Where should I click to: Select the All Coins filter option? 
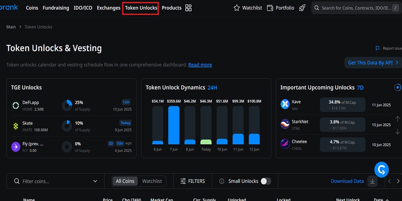(x=125, y=181)
